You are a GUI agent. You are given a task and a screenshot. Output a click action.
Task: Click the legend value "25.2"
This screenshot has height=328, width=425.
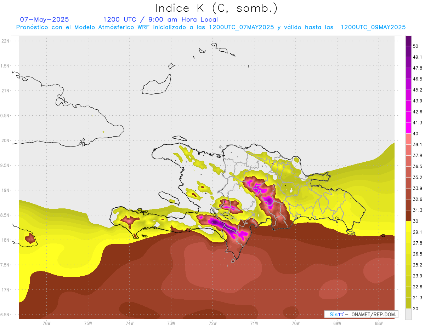coord(418,265)
